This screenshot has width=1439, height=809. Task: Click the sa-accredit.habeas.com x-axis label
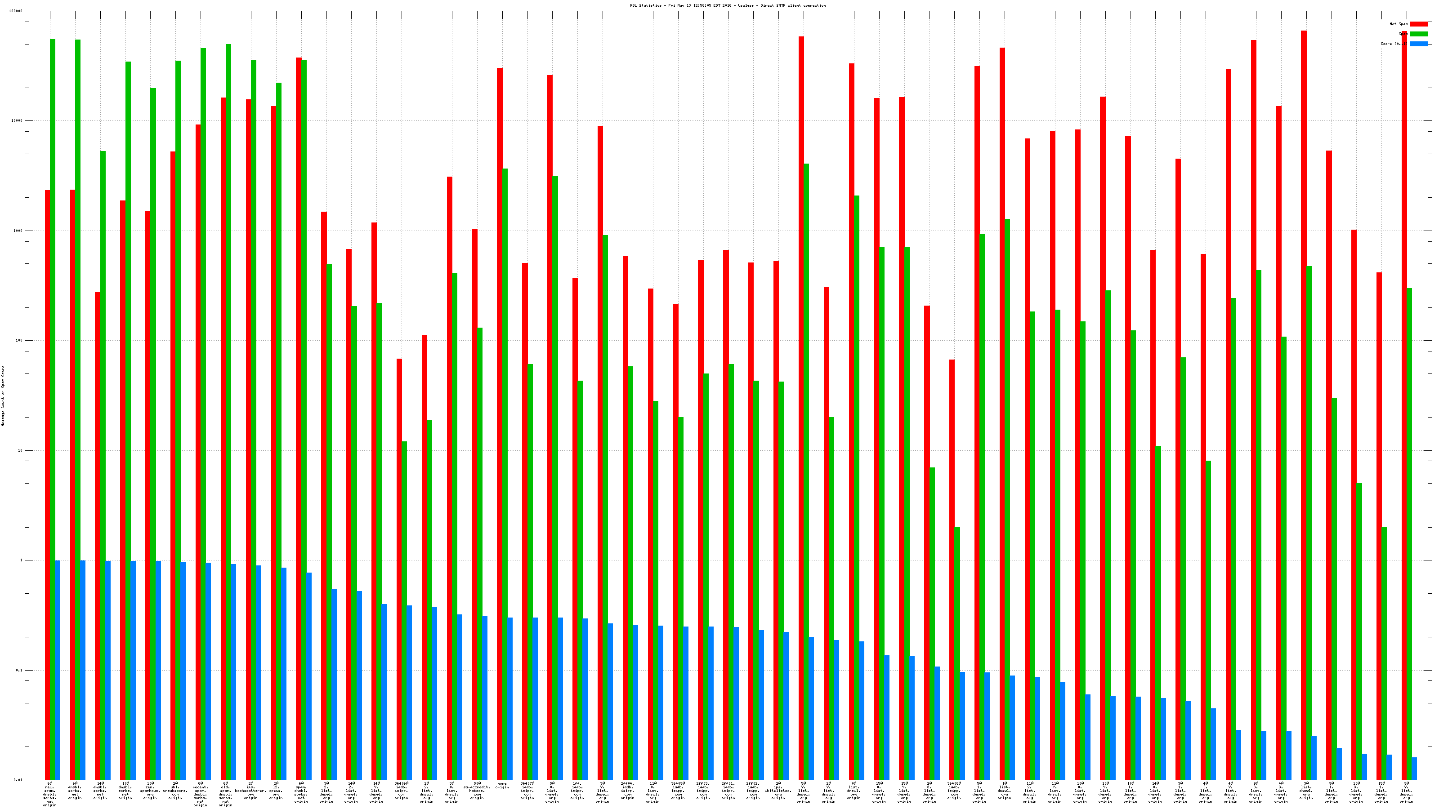(477, 791)
